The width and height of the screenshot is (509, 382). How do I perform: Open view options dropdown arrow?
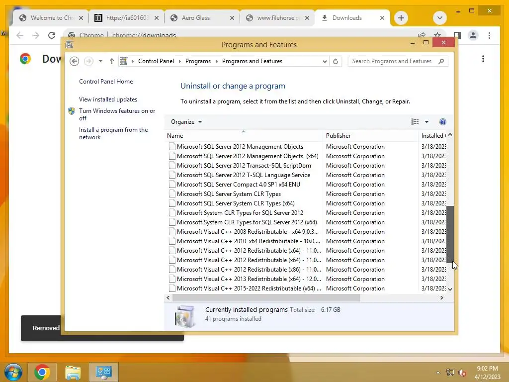427,122
